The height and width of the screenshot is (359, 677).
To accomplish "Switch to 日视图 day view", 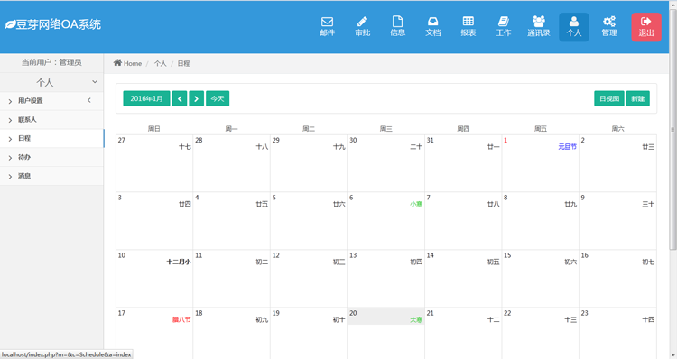I will [x=609, y=99].
